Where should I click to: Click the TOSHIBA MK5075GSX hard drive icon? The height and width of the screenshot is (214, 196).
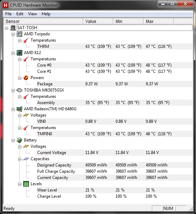click(x=19, y=90)
